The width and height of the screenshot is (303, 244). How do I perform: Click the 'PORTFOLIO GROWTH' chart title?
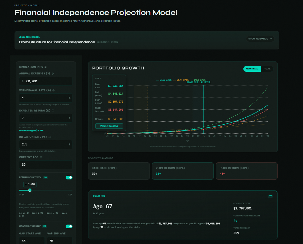(x=118, y=68)
